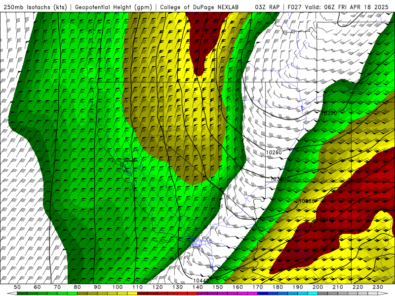
Task: Click the '250mb Isotachs (kts)' title text
Action: click(35, 7)
